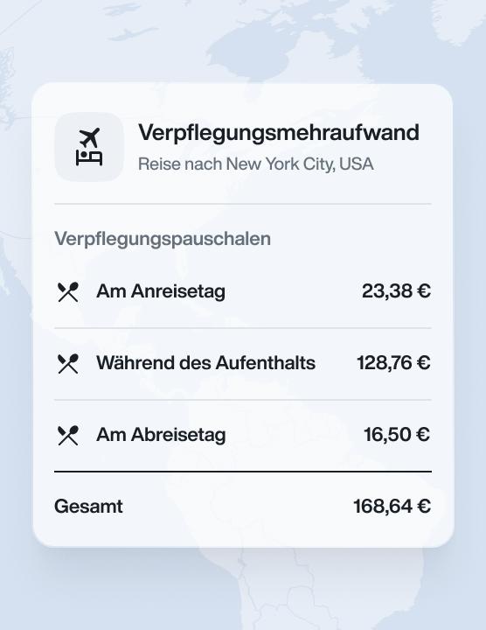Click the divider line above Gesamt
Screen dimensions: 486x630
243,472
